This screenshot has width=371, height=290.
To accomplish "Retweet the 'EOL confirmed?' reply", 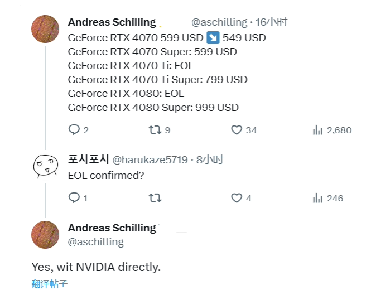I will [x=156, y=198].
